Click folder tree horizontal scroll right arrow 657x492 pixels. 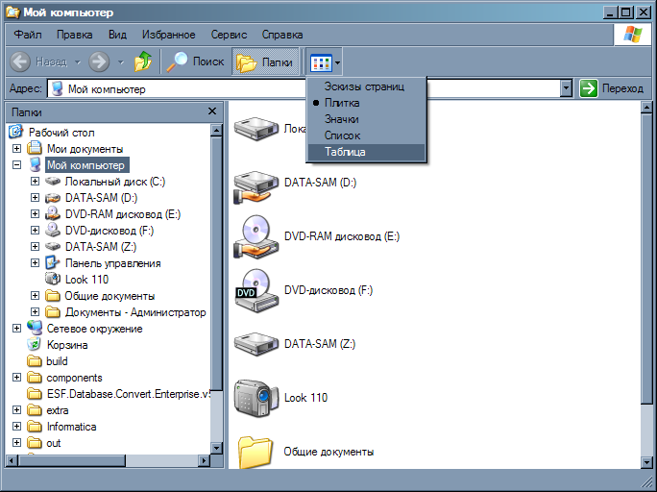(204, 461)
